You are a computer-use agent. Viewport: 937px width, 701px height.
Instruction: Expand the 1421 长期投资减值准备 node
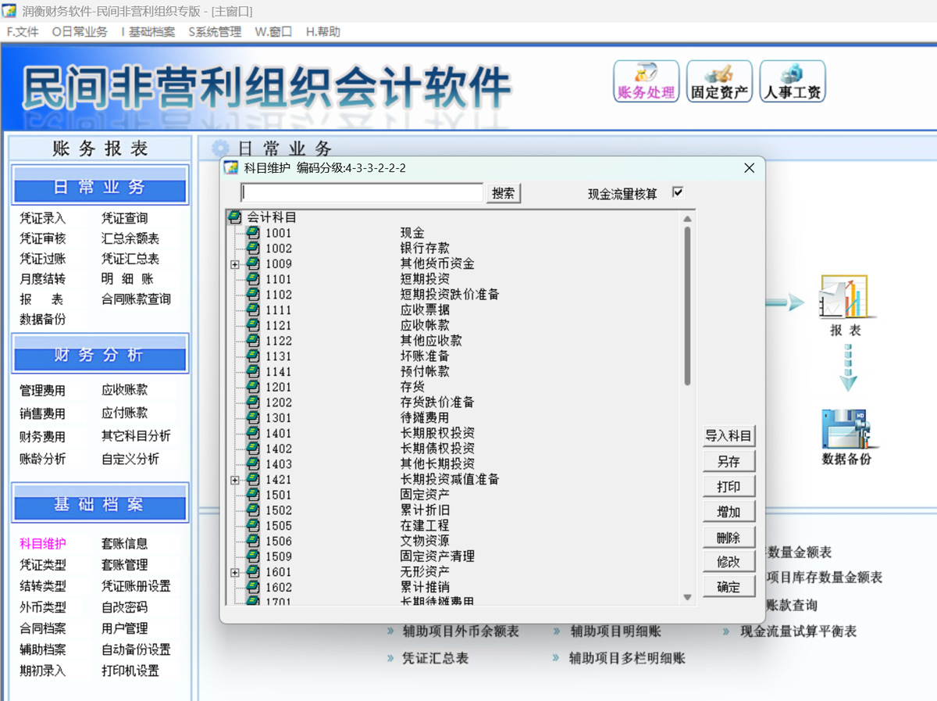pyautogui.click(x=235, y=480)
